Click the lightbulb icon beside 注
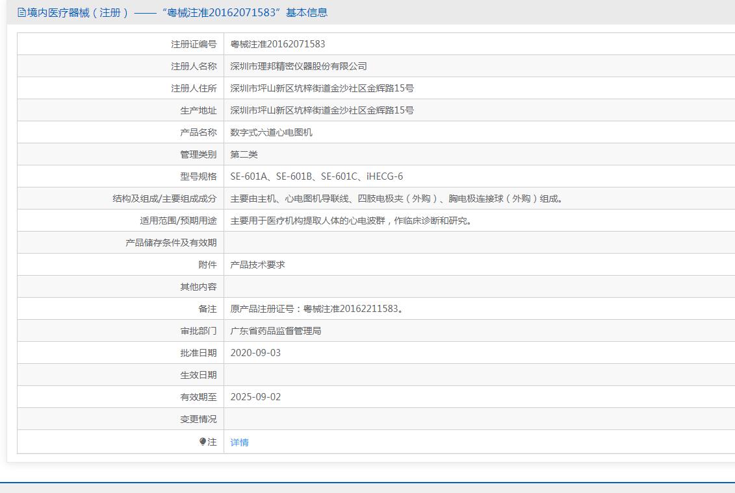 pyautogui.click(x=203, y=442)
